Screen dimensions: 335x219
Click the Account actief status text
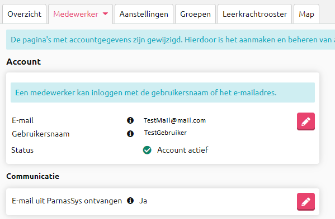point(183,150)
